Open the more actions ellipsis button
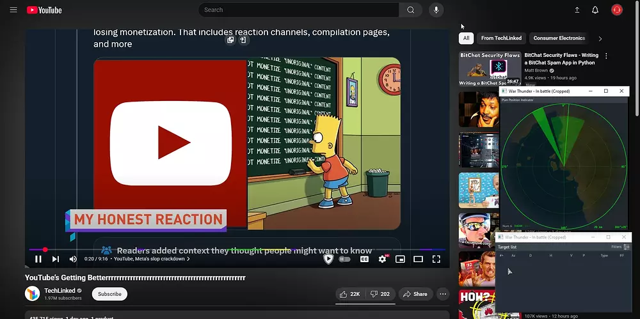Viewport: 640px width, 319px height. point(443,294)
